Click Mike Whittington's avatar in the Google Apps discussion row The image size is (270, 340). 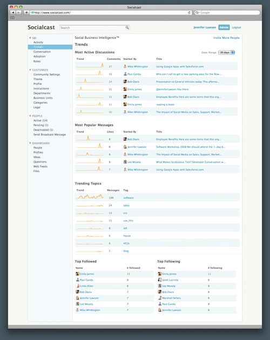point(125,66)
